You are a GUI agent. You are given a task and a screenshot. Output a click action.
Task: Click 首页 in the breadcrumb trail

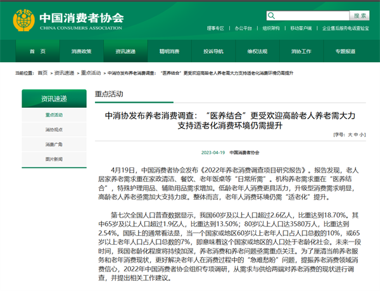tap(42, 73)
